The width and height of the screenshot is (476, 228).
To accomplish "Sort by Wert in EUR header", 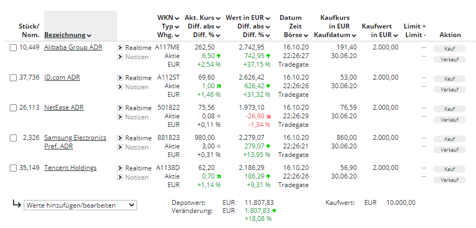I will (x=248, y=18).
